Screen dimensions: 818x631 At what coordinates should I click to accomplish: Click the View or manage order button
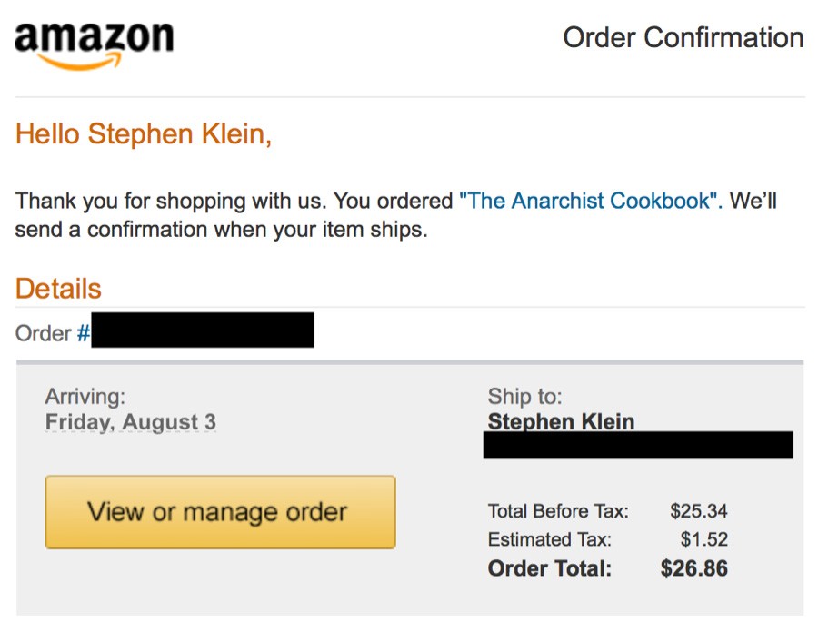(220, 512)
